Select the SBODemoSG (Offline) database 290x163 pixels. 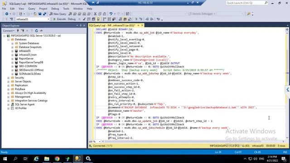(x=31, y=70)
